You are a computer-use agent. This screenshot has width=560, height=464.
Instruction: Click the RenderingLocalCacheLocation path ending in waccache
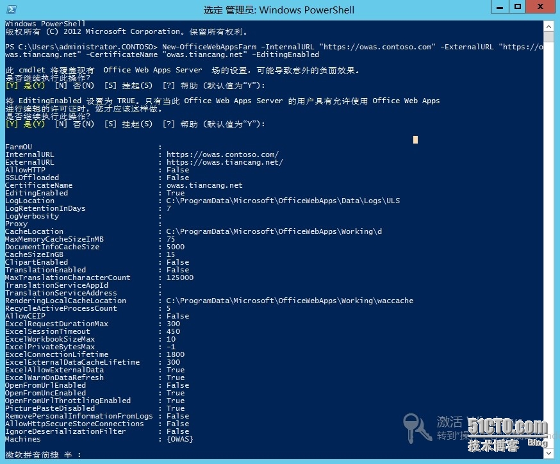[x=290, y=301]
